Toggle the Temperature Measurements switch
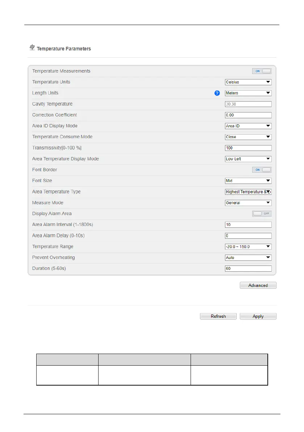Viewport: 304px width, 432px height. 262,71
